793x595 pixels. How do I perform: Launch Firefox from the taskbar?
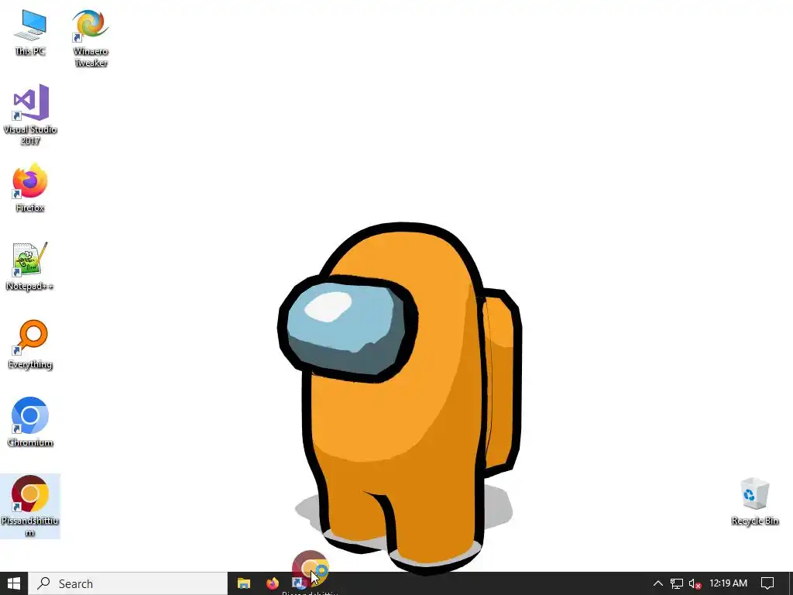click(272, 583)
